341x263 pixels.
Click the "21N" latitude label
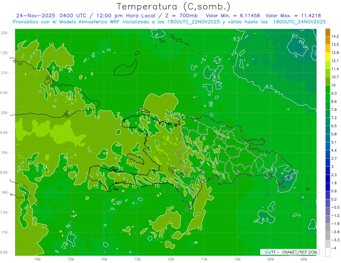(5, 73)
